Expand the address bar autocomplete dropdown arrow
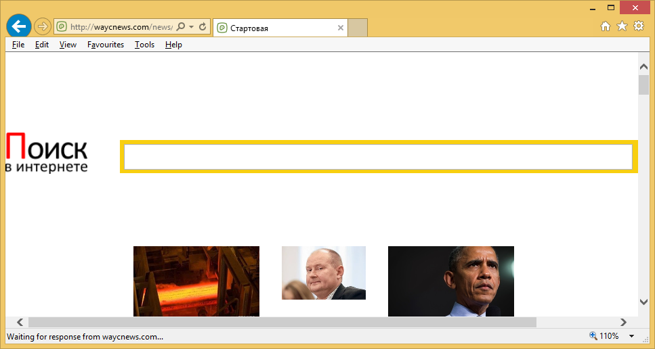Viewport: 655px width, 349px height. tap(192, 27)
